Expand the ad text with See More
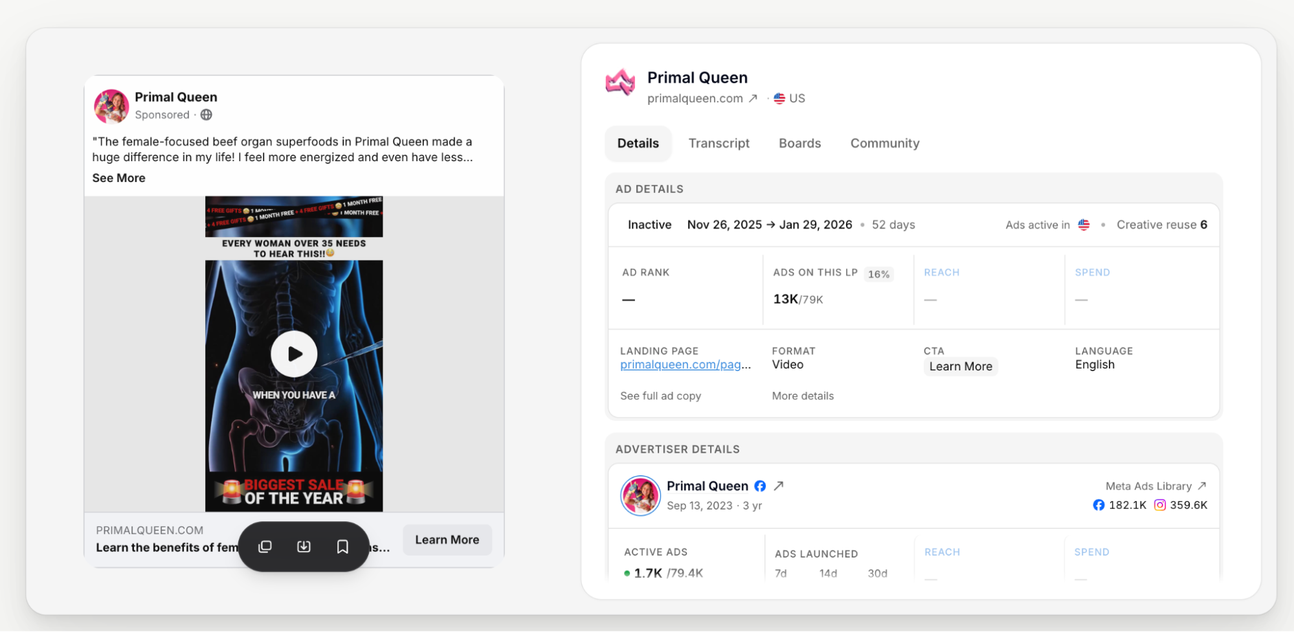The height and width of the screenshot is (632, 1294). click(x=118, y=178)
